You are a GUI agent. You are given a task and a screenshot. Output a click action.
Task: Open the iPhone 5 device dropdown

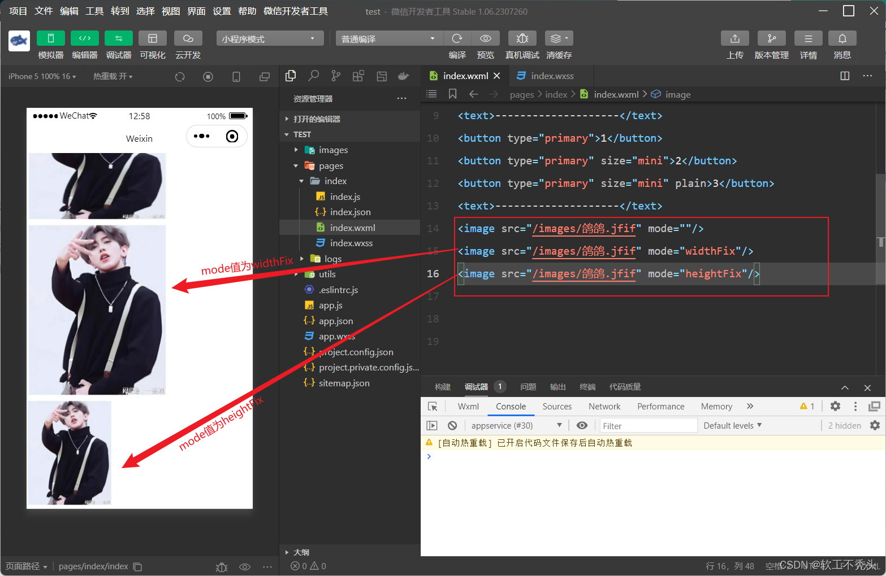tap(42, 76)
